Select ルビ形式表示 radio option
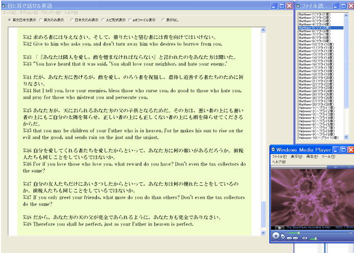 click(x=114, y=20)
